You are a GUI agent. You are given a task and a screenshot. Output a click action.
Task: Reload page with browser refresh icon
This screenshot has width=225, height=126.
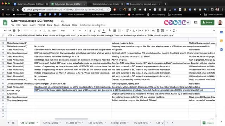(13, 9)
